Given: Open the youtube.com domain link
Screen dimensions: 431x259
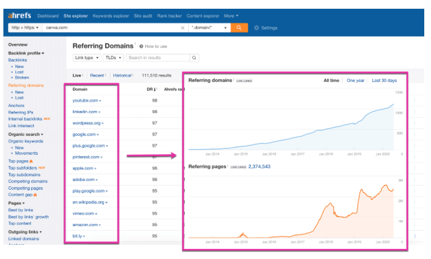Looking at the screenshot, I should point(85,101).
